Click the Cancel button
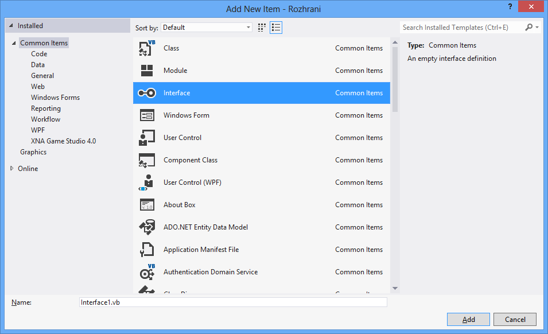Image resolution: width=548 pixels, height=334 pixels. click(x=515, y=319)
